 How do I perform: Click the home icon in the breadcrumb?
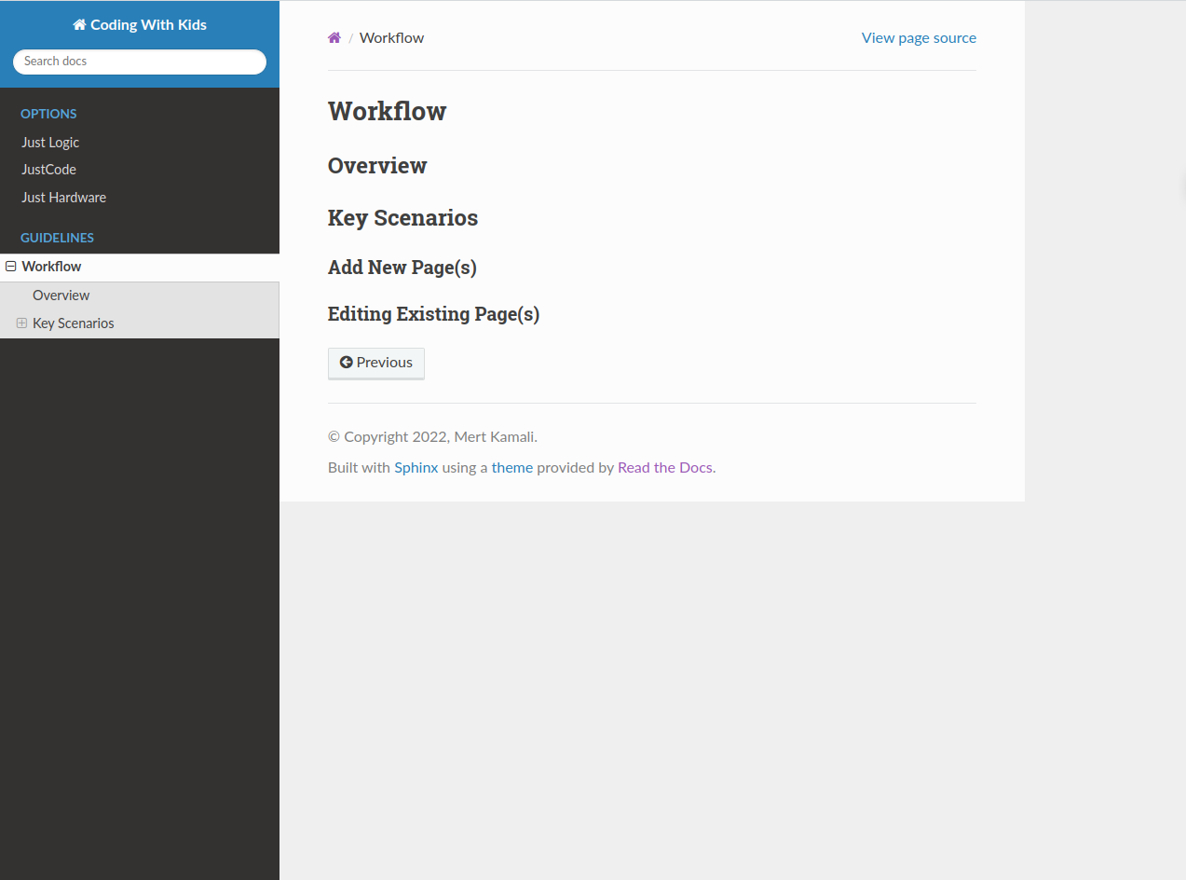334,37
